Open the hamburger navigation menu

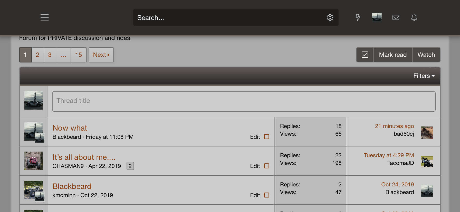[45, 17]
